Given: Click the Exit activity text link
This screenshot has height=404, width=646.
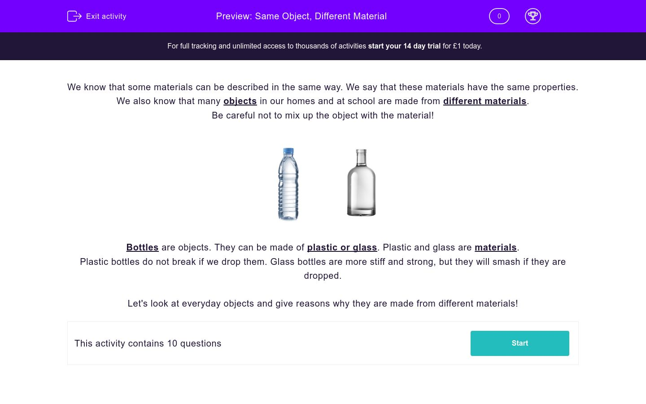Looking at the screenshot, I should tap(106, 16).
